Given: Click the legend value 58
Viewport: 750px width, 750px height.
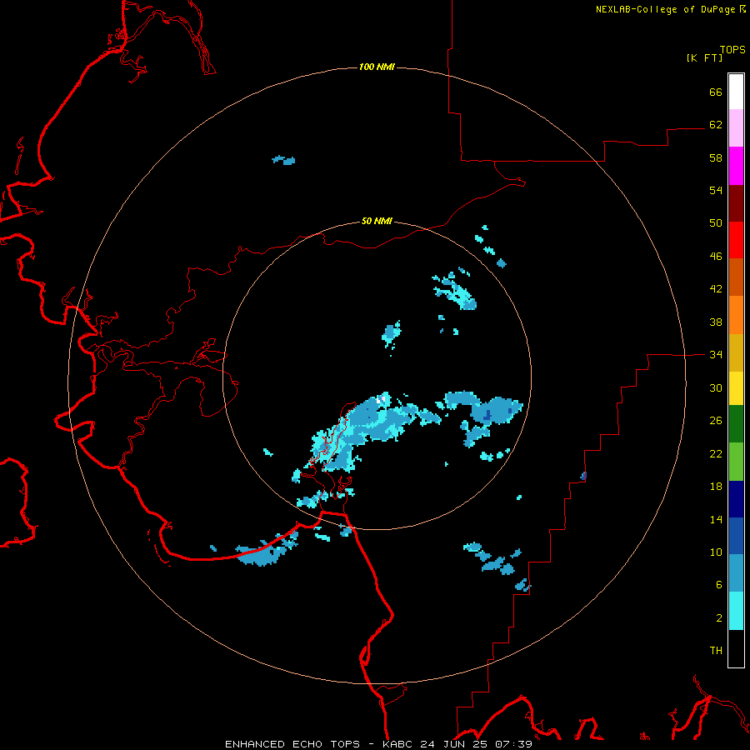Looking at the screenshot, I should tap(716, 157).
